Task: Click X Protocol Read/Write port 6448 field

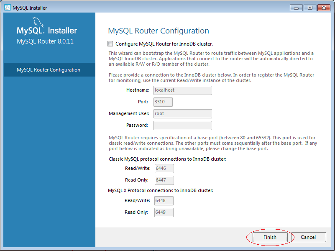Action: [164, 200]
